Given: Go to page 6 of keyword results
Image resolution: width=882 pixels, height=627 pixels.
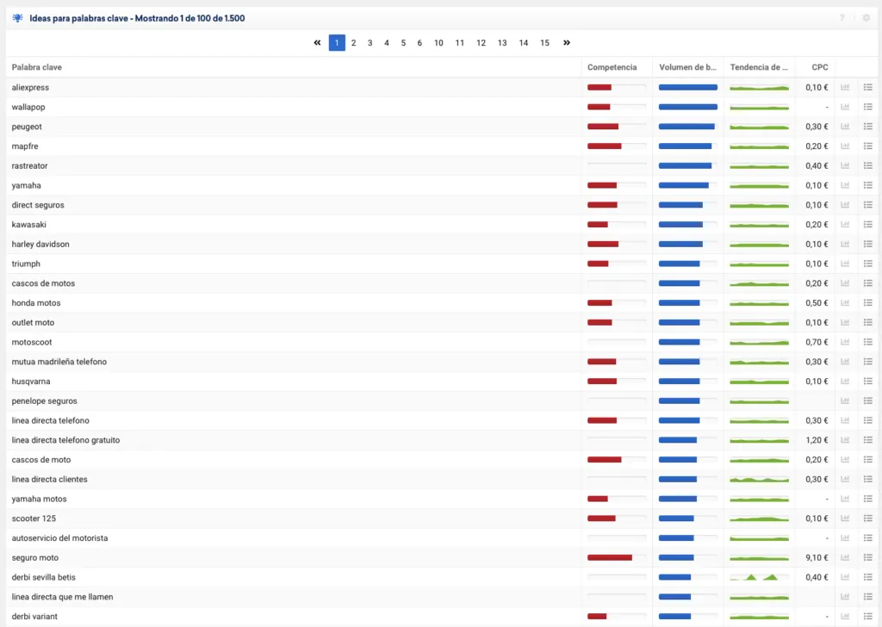Looking at the screenshot, I should click(x=419, y=43).
